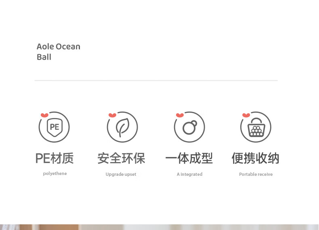Image resolution: width=319 pixels, height=230 pixels.
Task: Select the PE材质 heading
Action: (55, 158)
